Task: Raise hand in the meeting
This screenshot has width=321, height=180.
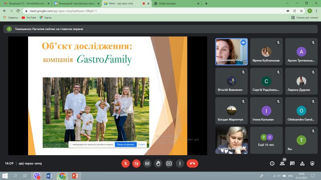Action: pos(158,164)
